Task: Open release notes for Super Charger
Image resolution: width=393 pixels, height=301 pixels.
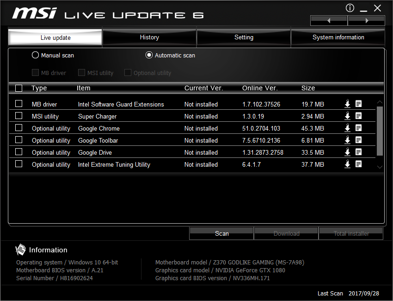Action: [359, 116]
